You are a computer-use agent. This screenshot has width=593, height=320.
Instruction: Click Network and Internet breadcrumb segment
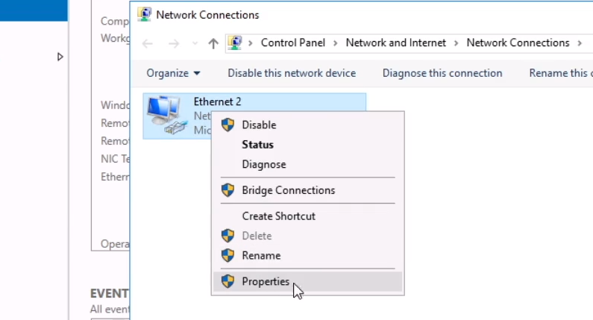(x=395, y=43)
